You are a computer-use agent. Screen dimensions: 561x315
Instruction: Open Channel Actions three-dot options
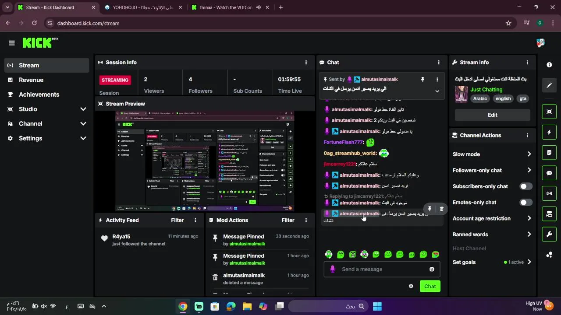(x=527, y=136)
